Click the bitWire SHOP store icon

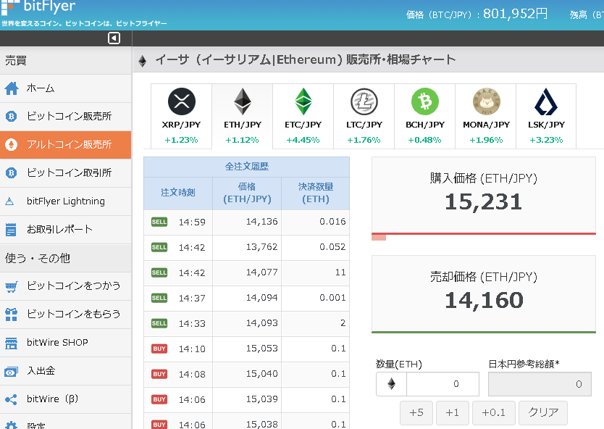pyautogui.click(x=11, y=343)
